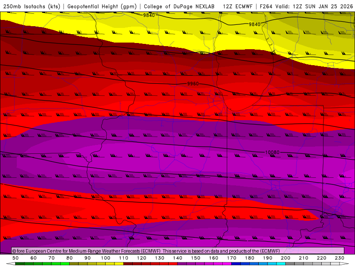Select the dark blue swatch starting at 170
355x266 pixels.
click(236, 264)
